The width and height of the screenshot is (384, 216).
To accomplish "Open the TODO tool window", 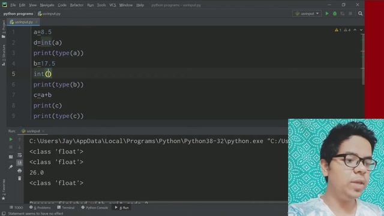I will point(16,208).
